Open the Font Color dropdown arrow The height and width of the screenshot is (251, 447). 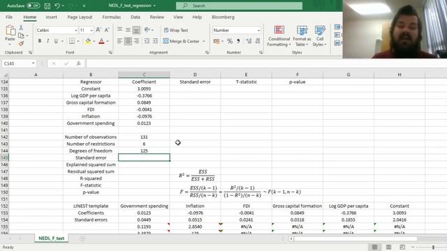pos(108,42)
